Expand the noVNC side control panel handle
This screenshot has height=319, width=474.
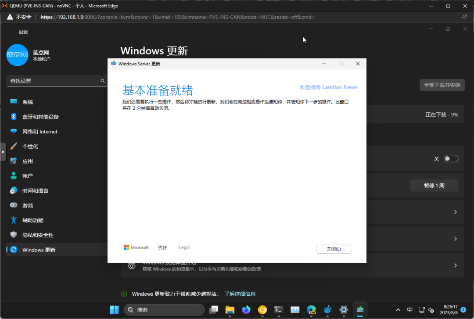click(x=3, y=152)
